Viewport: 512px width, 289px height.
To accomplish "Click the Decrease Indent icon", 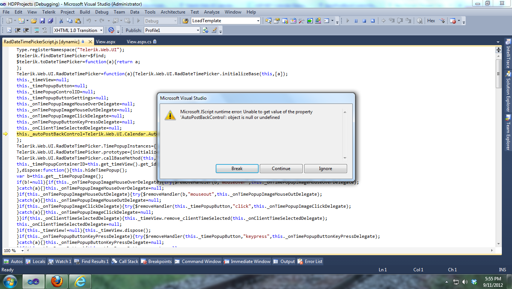I will click(18, 30).
